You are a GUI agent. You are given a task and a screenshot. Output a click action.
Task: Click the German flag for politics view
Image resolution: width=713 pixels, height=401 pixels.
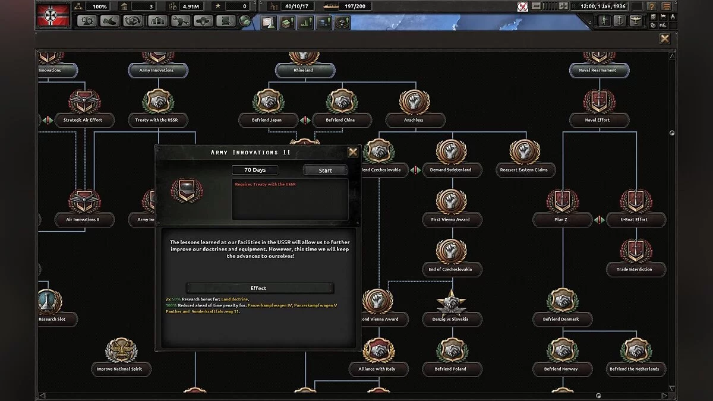[x=53, y=15]
